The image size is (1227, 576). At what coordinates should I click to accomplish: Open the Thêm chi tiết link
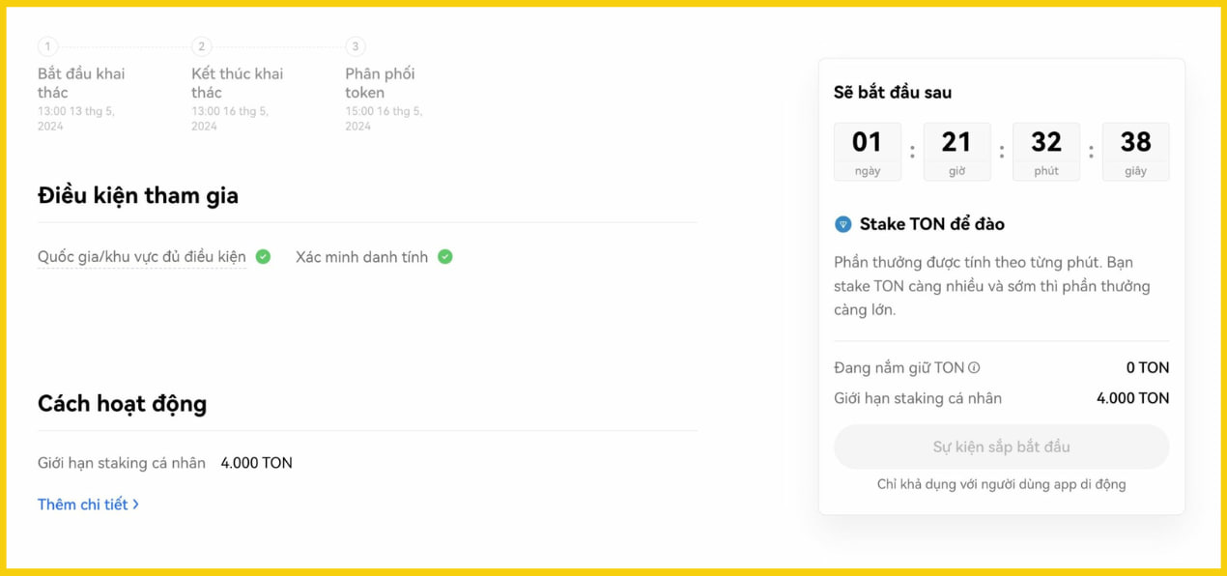[88, 504]
